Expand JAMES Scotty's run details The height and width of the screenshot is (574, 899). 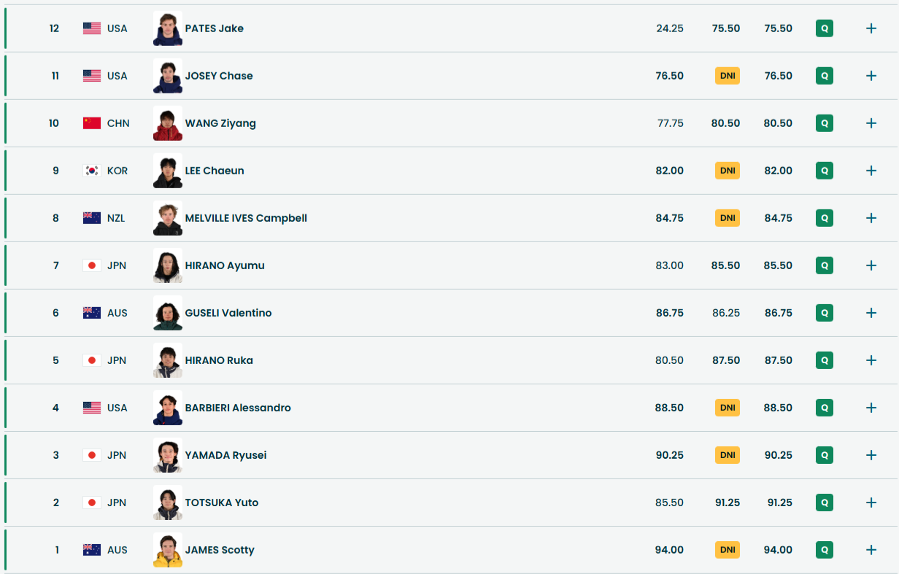[x=871, y=550]
